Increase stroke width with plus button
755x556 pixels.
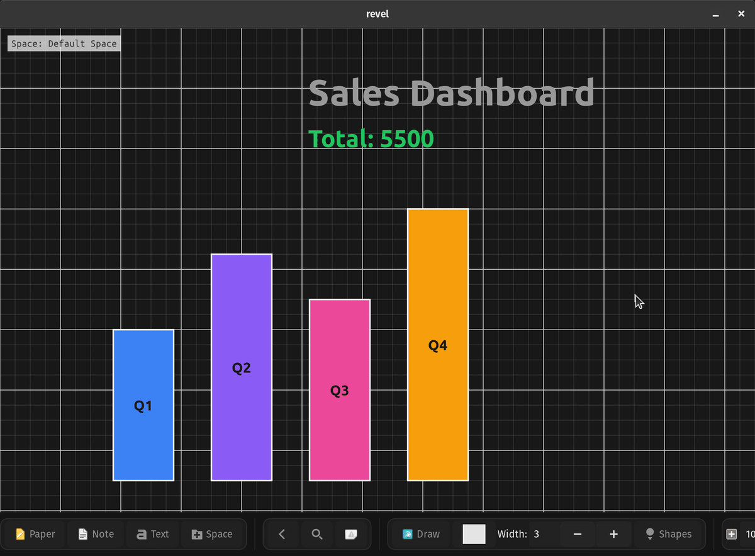613,534
